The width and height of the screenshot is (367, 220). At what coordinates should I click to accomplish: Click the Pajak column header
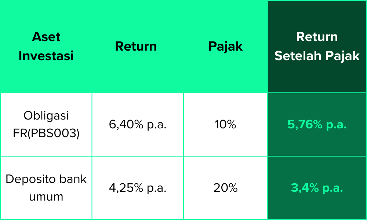[x=225, y=46]
